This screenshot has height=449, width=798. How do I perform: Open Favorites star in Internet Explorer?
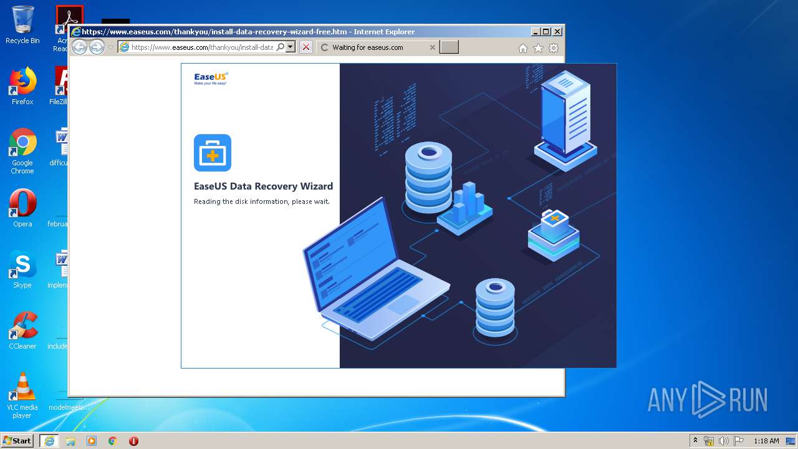pyautogui.click(x=538, y=48)
